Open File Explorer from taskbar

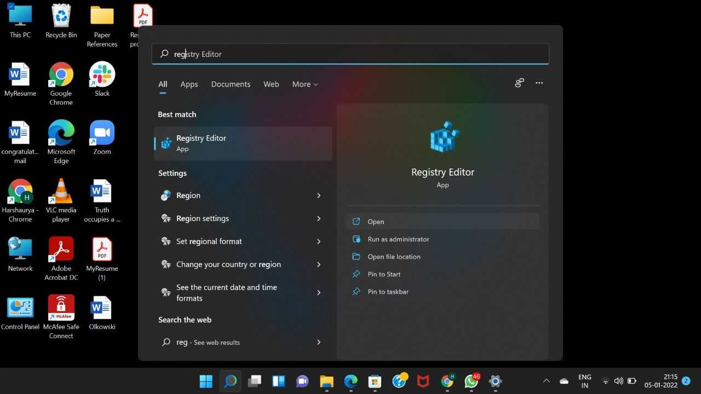(x=326, y=381)
